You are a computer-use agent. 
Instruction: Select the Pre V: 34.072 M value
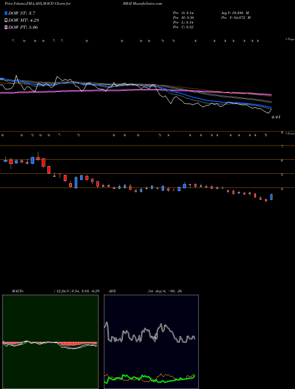(x=236, y=18)
